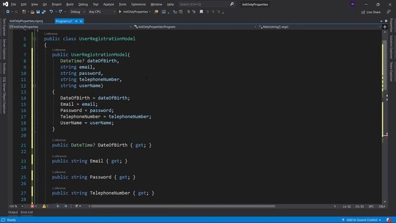Click the Undo toolbar icon
The width and height of the screenshot is (396, 223).
pos(51,12)
